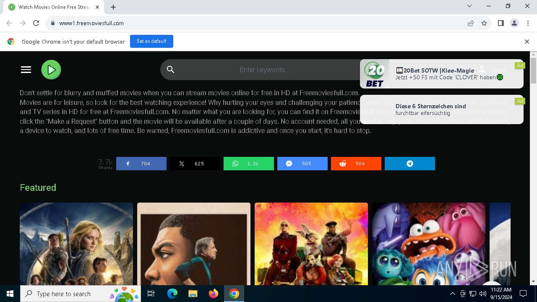Toggle the Chrome side panel

tap(501, 23)
